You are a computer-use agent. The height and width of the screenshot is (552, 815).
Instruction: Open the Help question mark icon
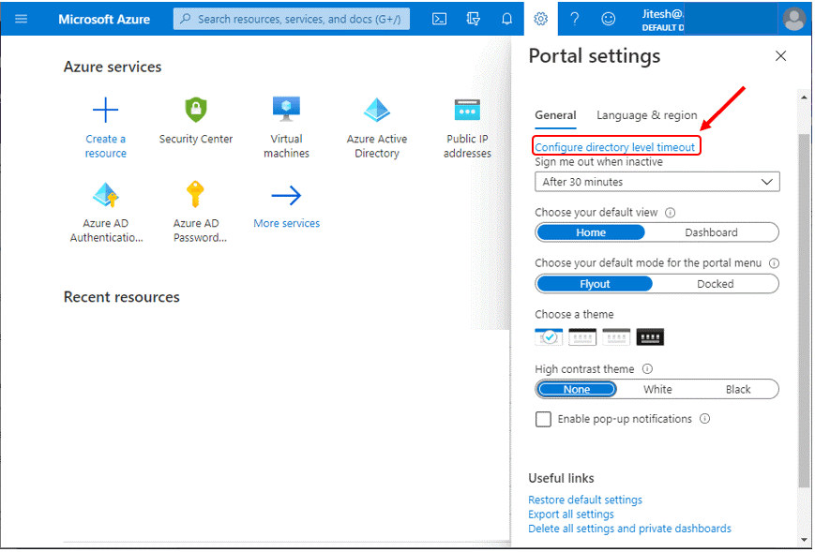pos(575,20)
